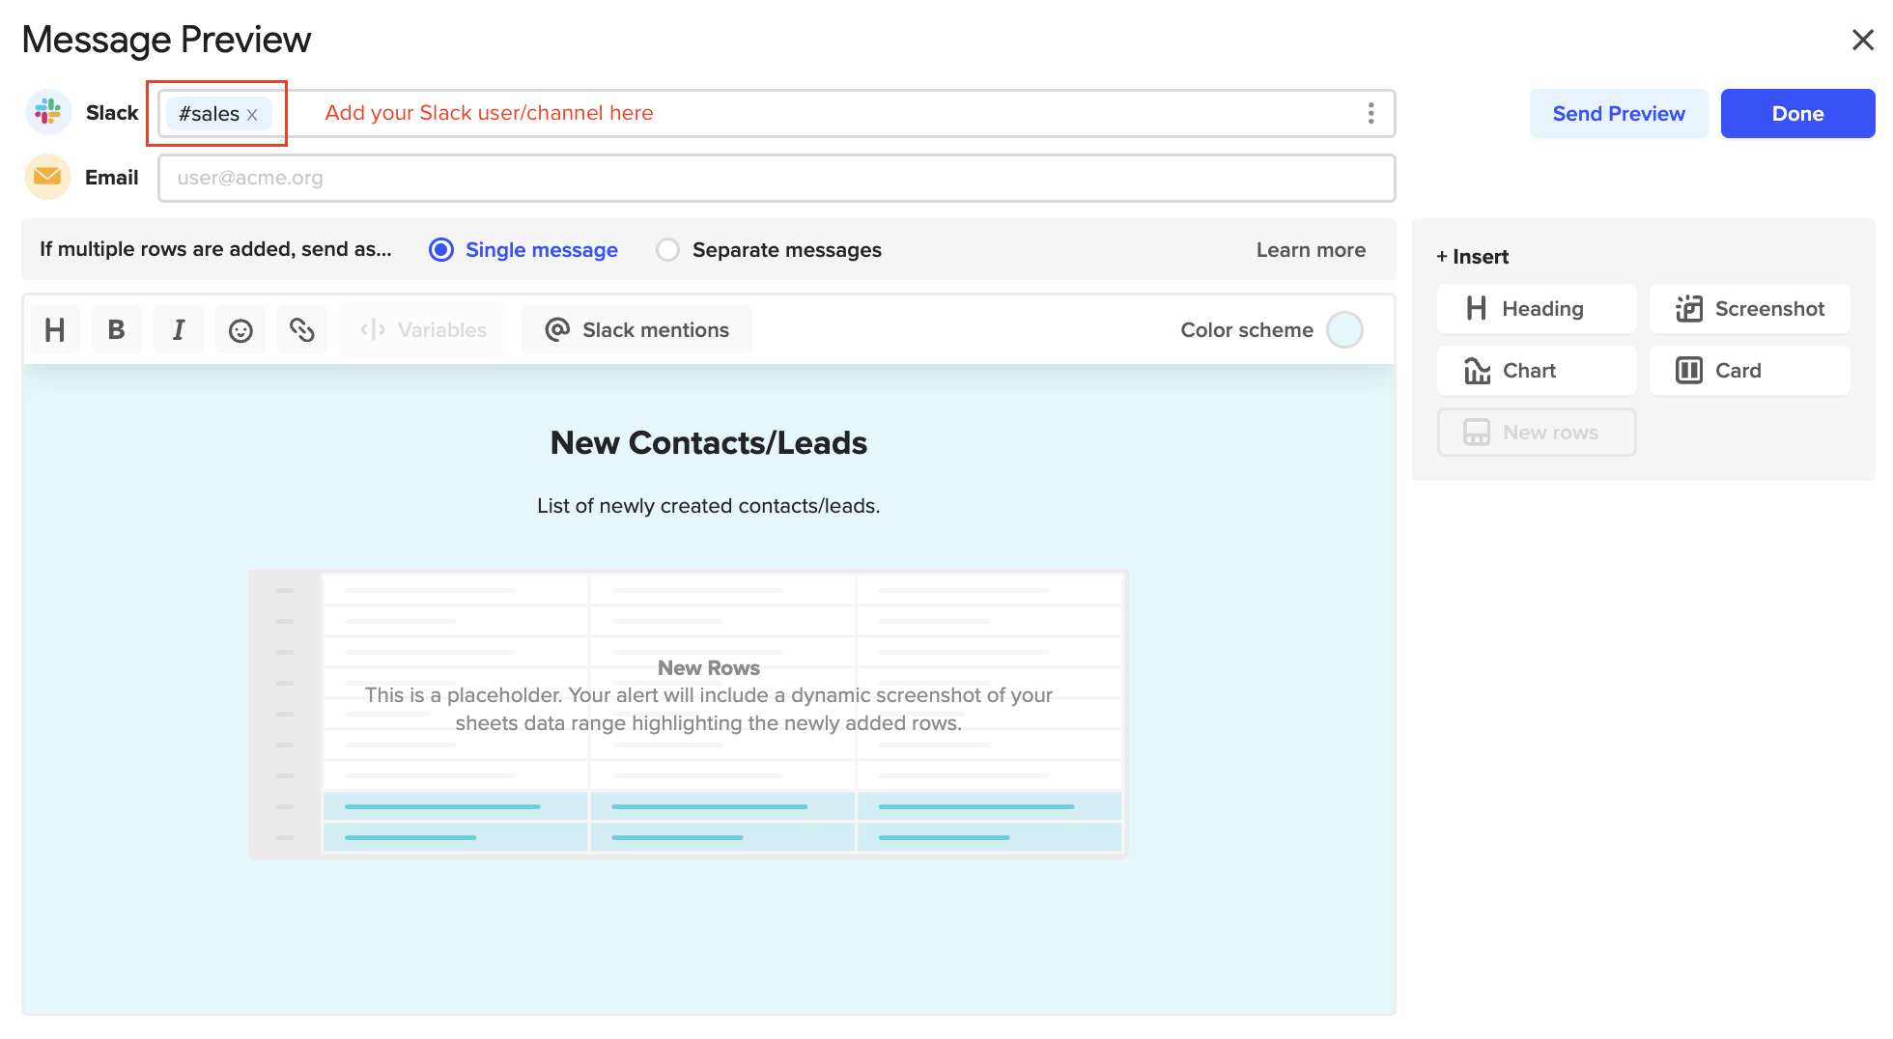This screenshot has width=1893, height=1039.
Task: Focus the Email address input field
Action: pyautogui.click(x=777, y=178)
